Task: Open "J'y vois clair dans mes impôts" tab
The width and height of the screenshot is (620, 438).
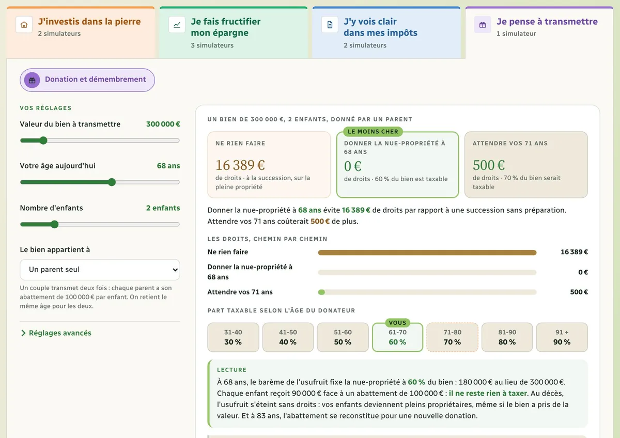Action: (386, 33)
